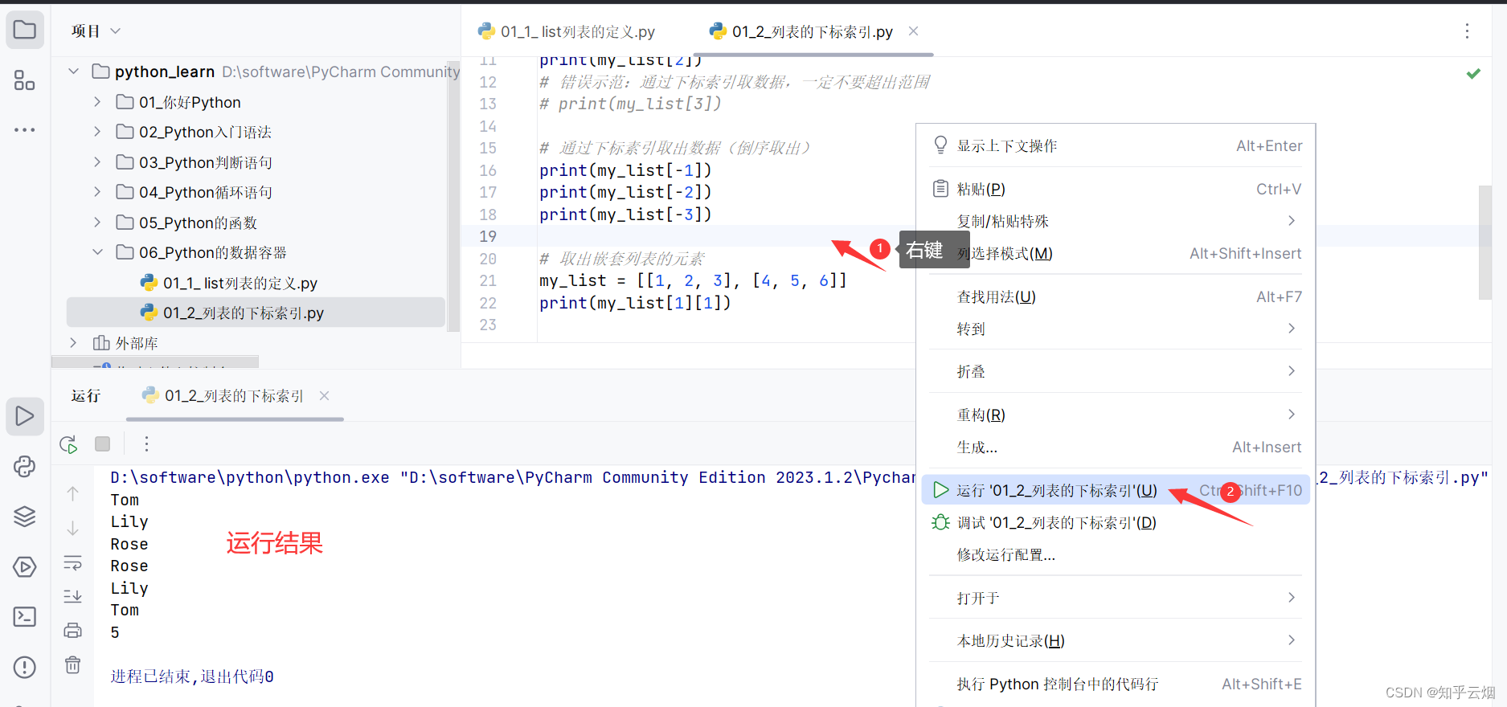Select 01_2_列表的下标索引.py in project tree
This screenshot has width=1507, height=707.
pyautogui.click(x=256, y=313)
